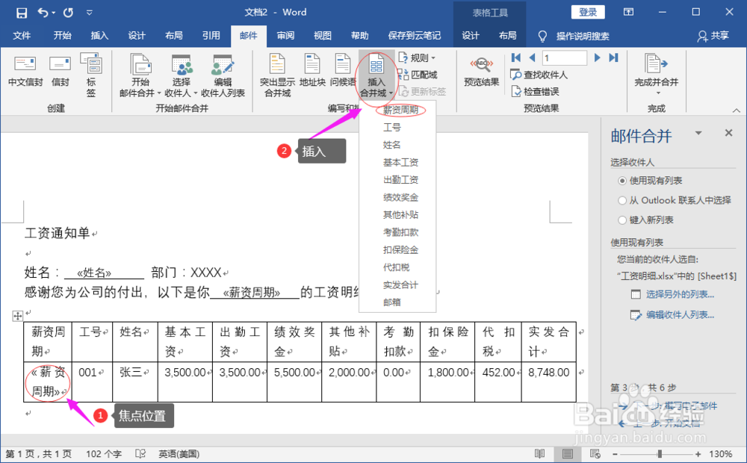The height and width of the screenshot is (463, 747).
Task: Click the 插入合并域 button
Action: (376, 75)
